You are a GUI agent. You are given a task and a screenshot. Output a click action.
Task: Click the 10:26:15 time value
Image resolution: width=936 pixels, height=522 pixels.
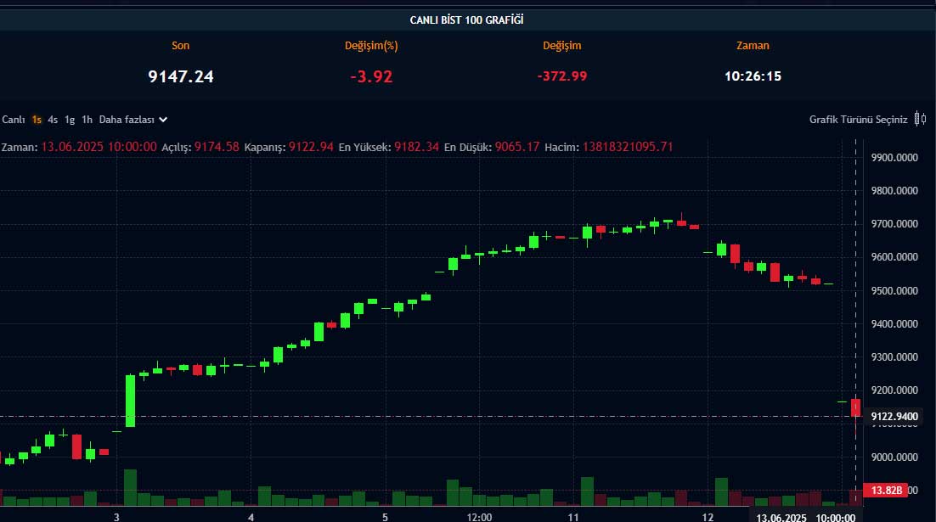pos(753,76)
